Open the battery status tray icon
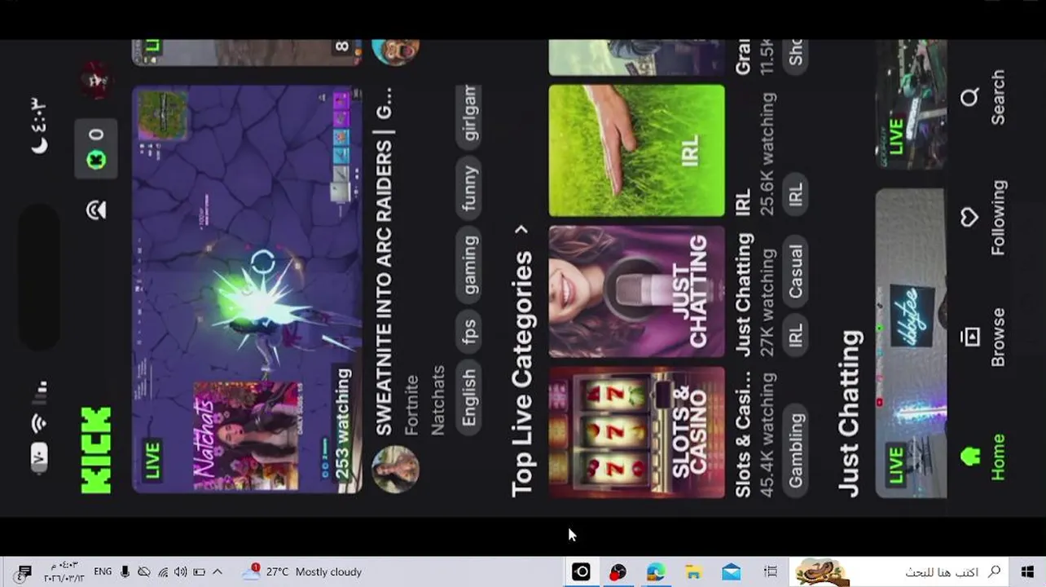Viewport: 1046px width, 587px height. click(199, 572)
